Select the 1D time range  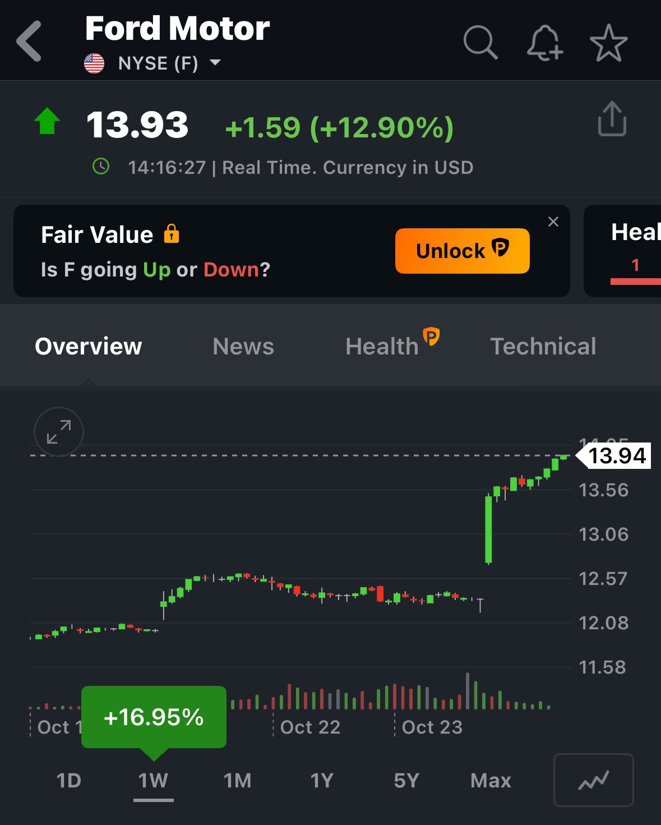click(69, 780)
